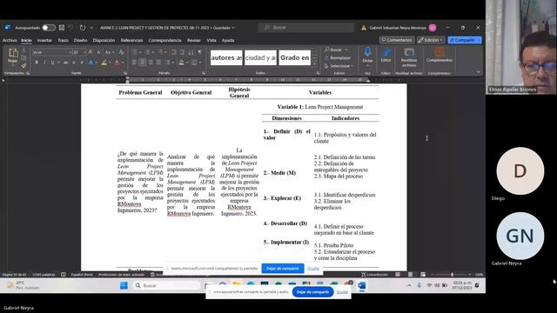The width and height of the screenshot is (557, 313).
Task: Click the Reemplazar button
Action: pos(338,58)
